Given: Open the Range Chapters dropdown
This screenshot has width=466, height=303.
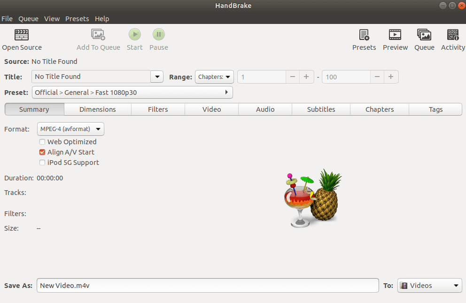Looking at the screenshot, I should [214, 77].
